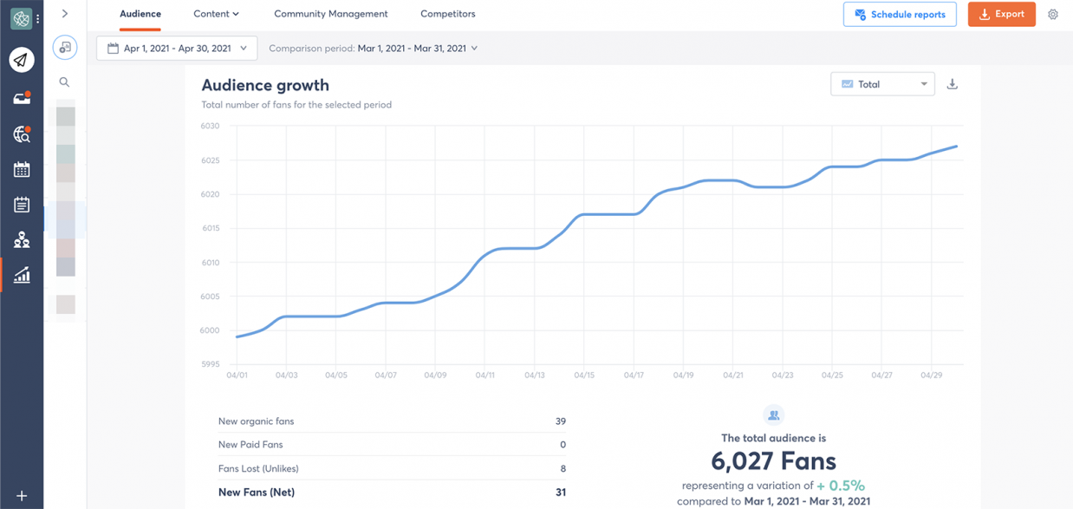
Task: Download the Audience growth chart data
Action: 952,83
